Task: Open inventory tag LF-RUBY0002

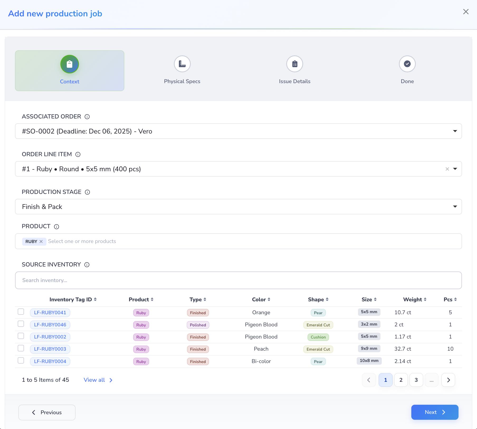Action: click(x=50, y=337)
